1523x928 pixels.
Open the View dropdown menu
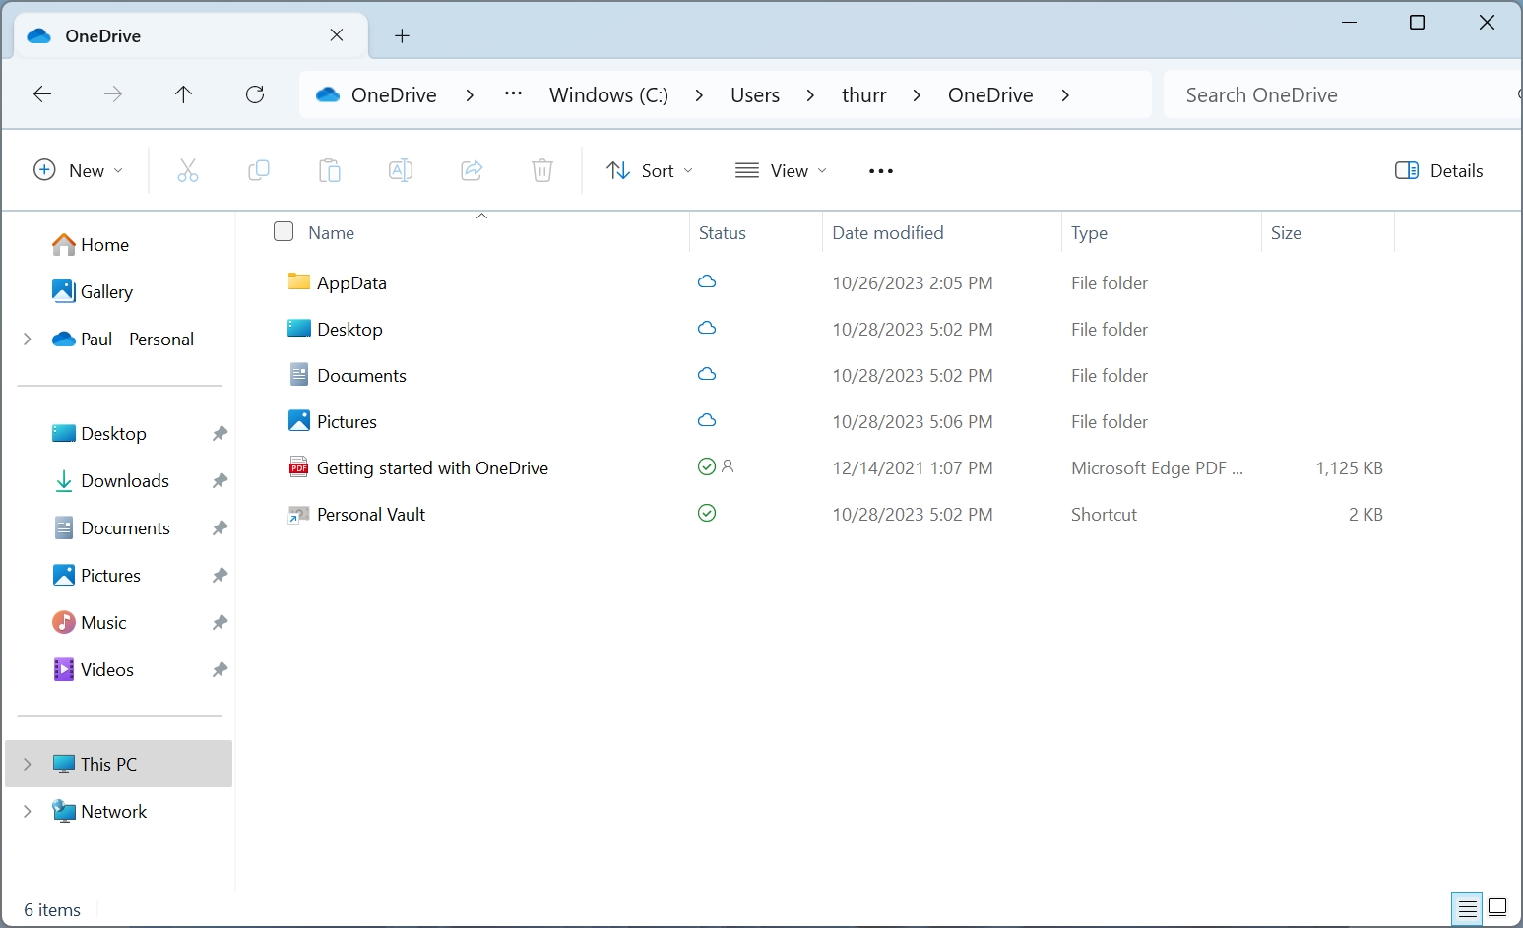coord(781,171)
